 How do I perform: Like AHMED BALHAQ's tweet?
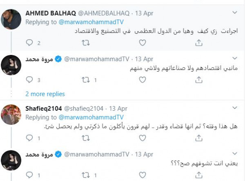click(x=142, y=42)
